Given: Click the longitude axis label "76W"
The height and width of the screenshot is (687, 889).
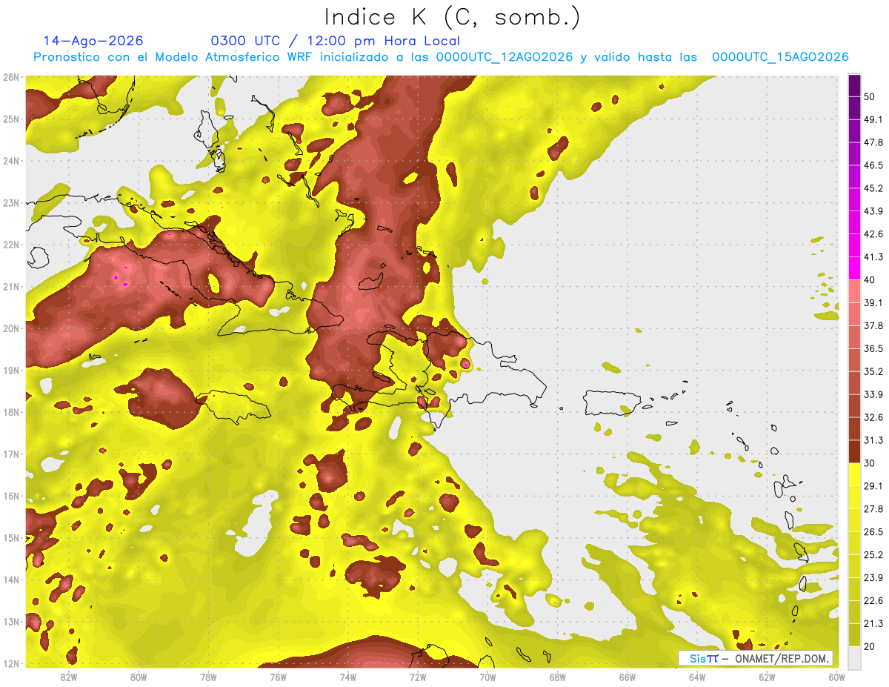Looking at the screenshot, I should point(278,677).
